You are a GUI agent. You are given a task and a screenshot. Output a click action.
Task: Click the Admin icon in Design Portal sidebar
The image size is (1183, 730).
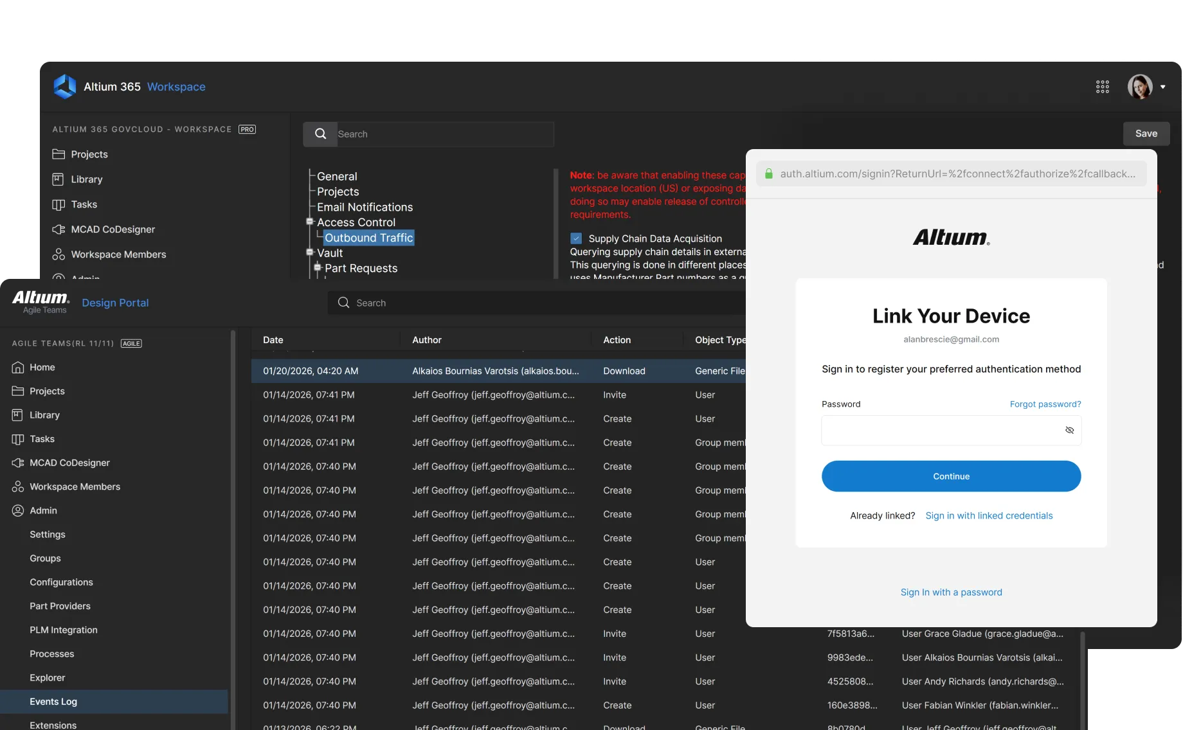click(18, 510)
